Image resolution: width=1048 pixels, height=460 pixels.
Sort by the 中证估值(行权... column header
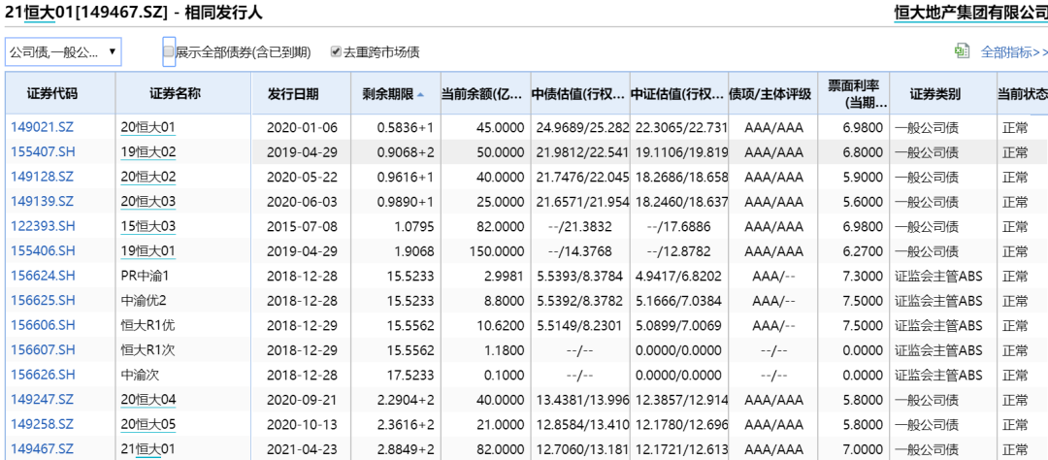[677, 94]
